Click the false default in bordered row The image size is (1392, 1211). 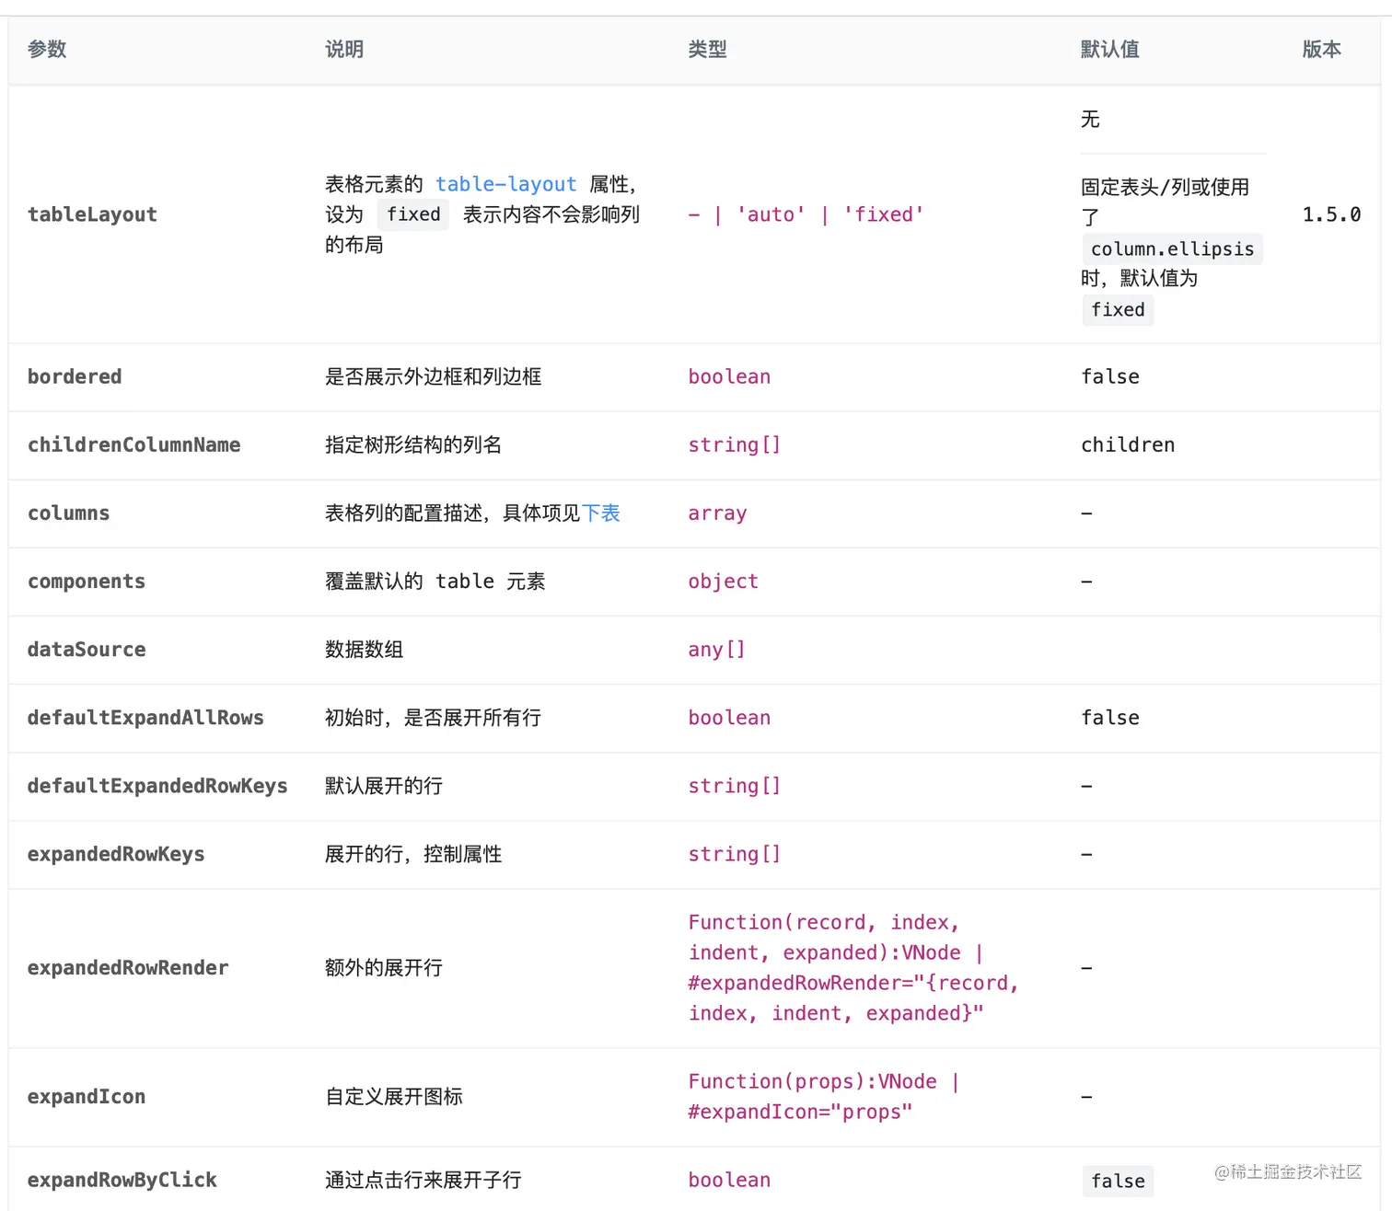click(x=1110, y=376)
